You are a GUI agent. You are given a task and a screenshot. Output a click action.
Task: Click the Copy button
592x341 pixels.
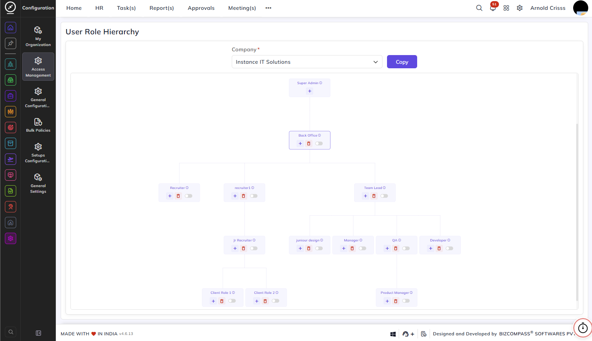pos(402,62)
